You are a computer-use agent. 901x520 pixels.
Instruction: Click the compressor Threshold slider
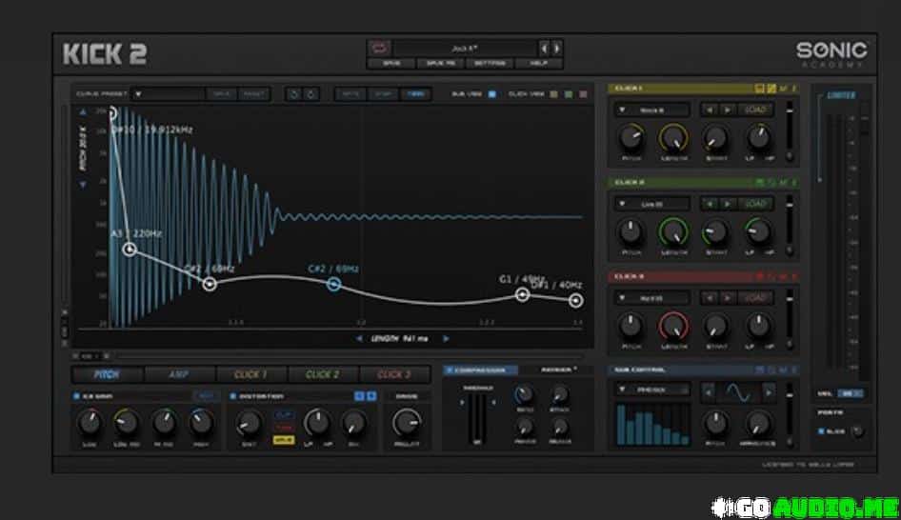477,419
